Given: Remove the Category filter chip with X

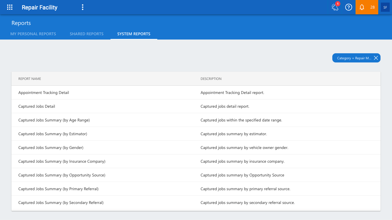Looking at the screenshot, I should (x=376, y=58).
